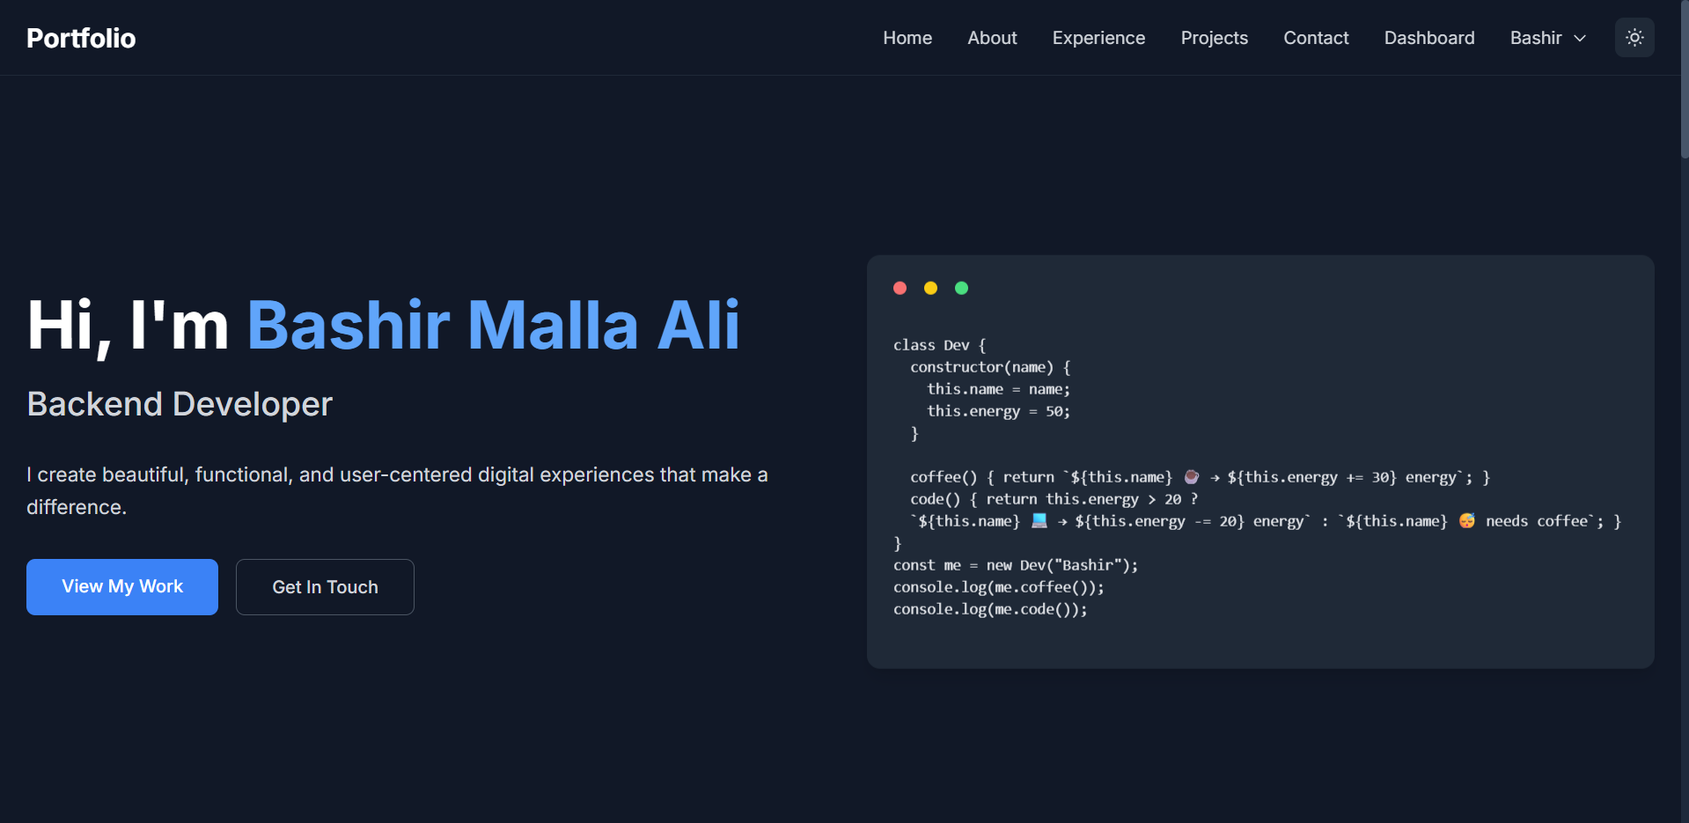
Task: Open the Contact page
Action: [1316, 37]
